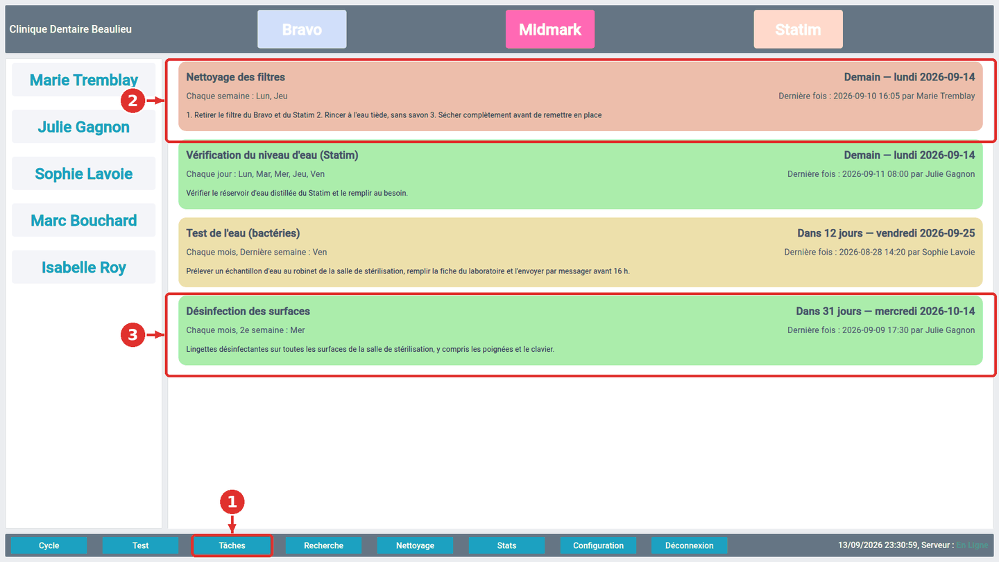Image resolution: width=999 pixels, height=562 pixels.
Task: Open the Vérification du niveau d'eau task card
Action: point(581,175)
